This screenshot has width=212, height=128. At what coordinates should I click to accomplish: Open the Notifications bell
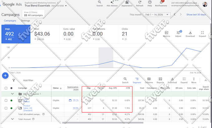[x=161, y=4]
